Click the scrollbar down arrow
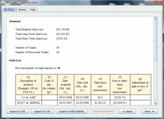 [x=155, y=104]
